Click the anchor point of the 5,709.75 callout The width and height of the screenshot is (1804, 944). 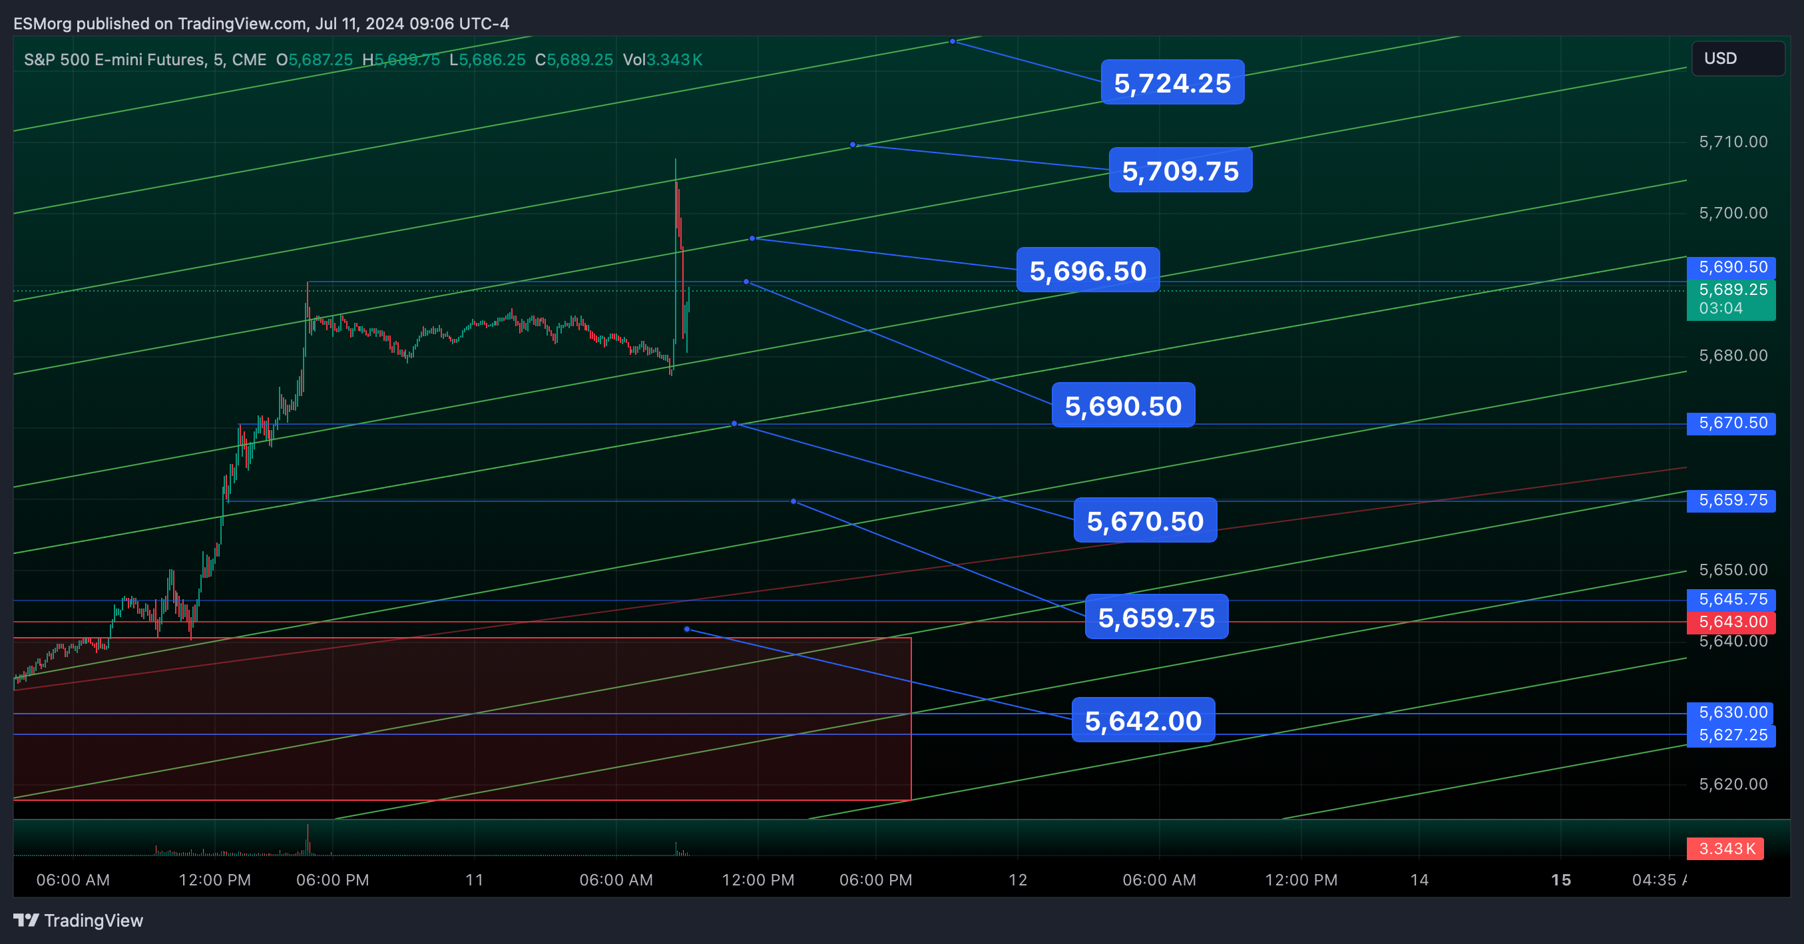(852, 145)
